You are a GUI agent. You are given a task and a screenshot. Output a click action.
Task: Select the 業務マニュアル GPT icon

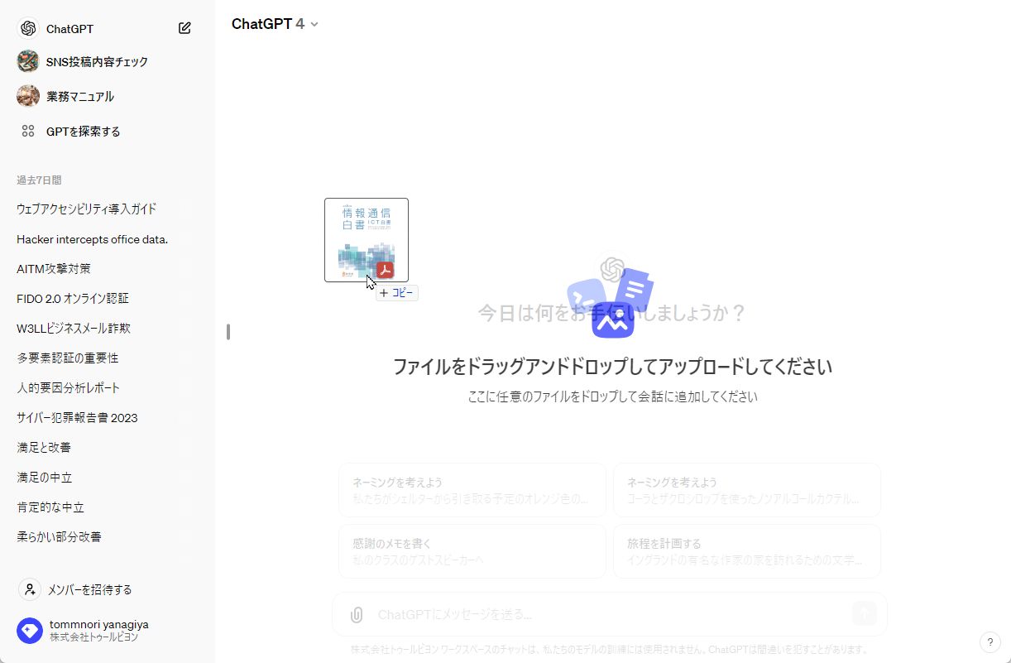27,96
